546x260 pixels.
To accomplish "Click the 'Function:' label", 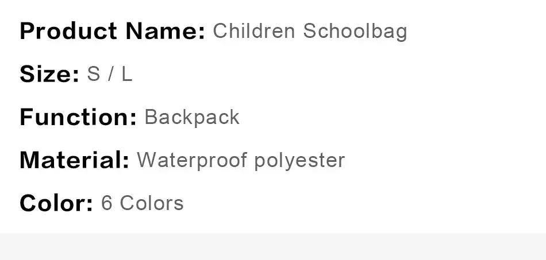I will coord(78,117).
